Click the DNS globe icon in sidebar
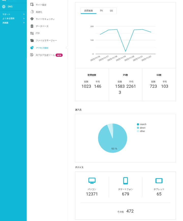The height and width of the screenshot is (221, 183). (x=4, y=6)
